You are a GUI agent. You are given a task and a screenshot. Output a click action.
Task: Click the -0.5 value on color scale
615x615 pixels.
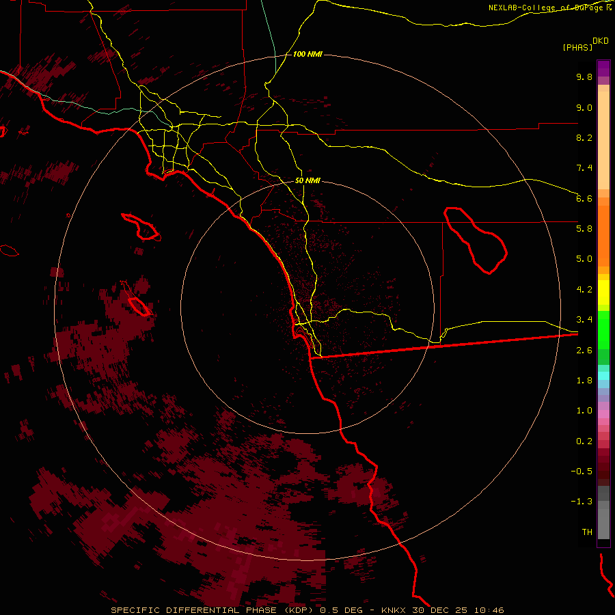(x=582, y=471)
